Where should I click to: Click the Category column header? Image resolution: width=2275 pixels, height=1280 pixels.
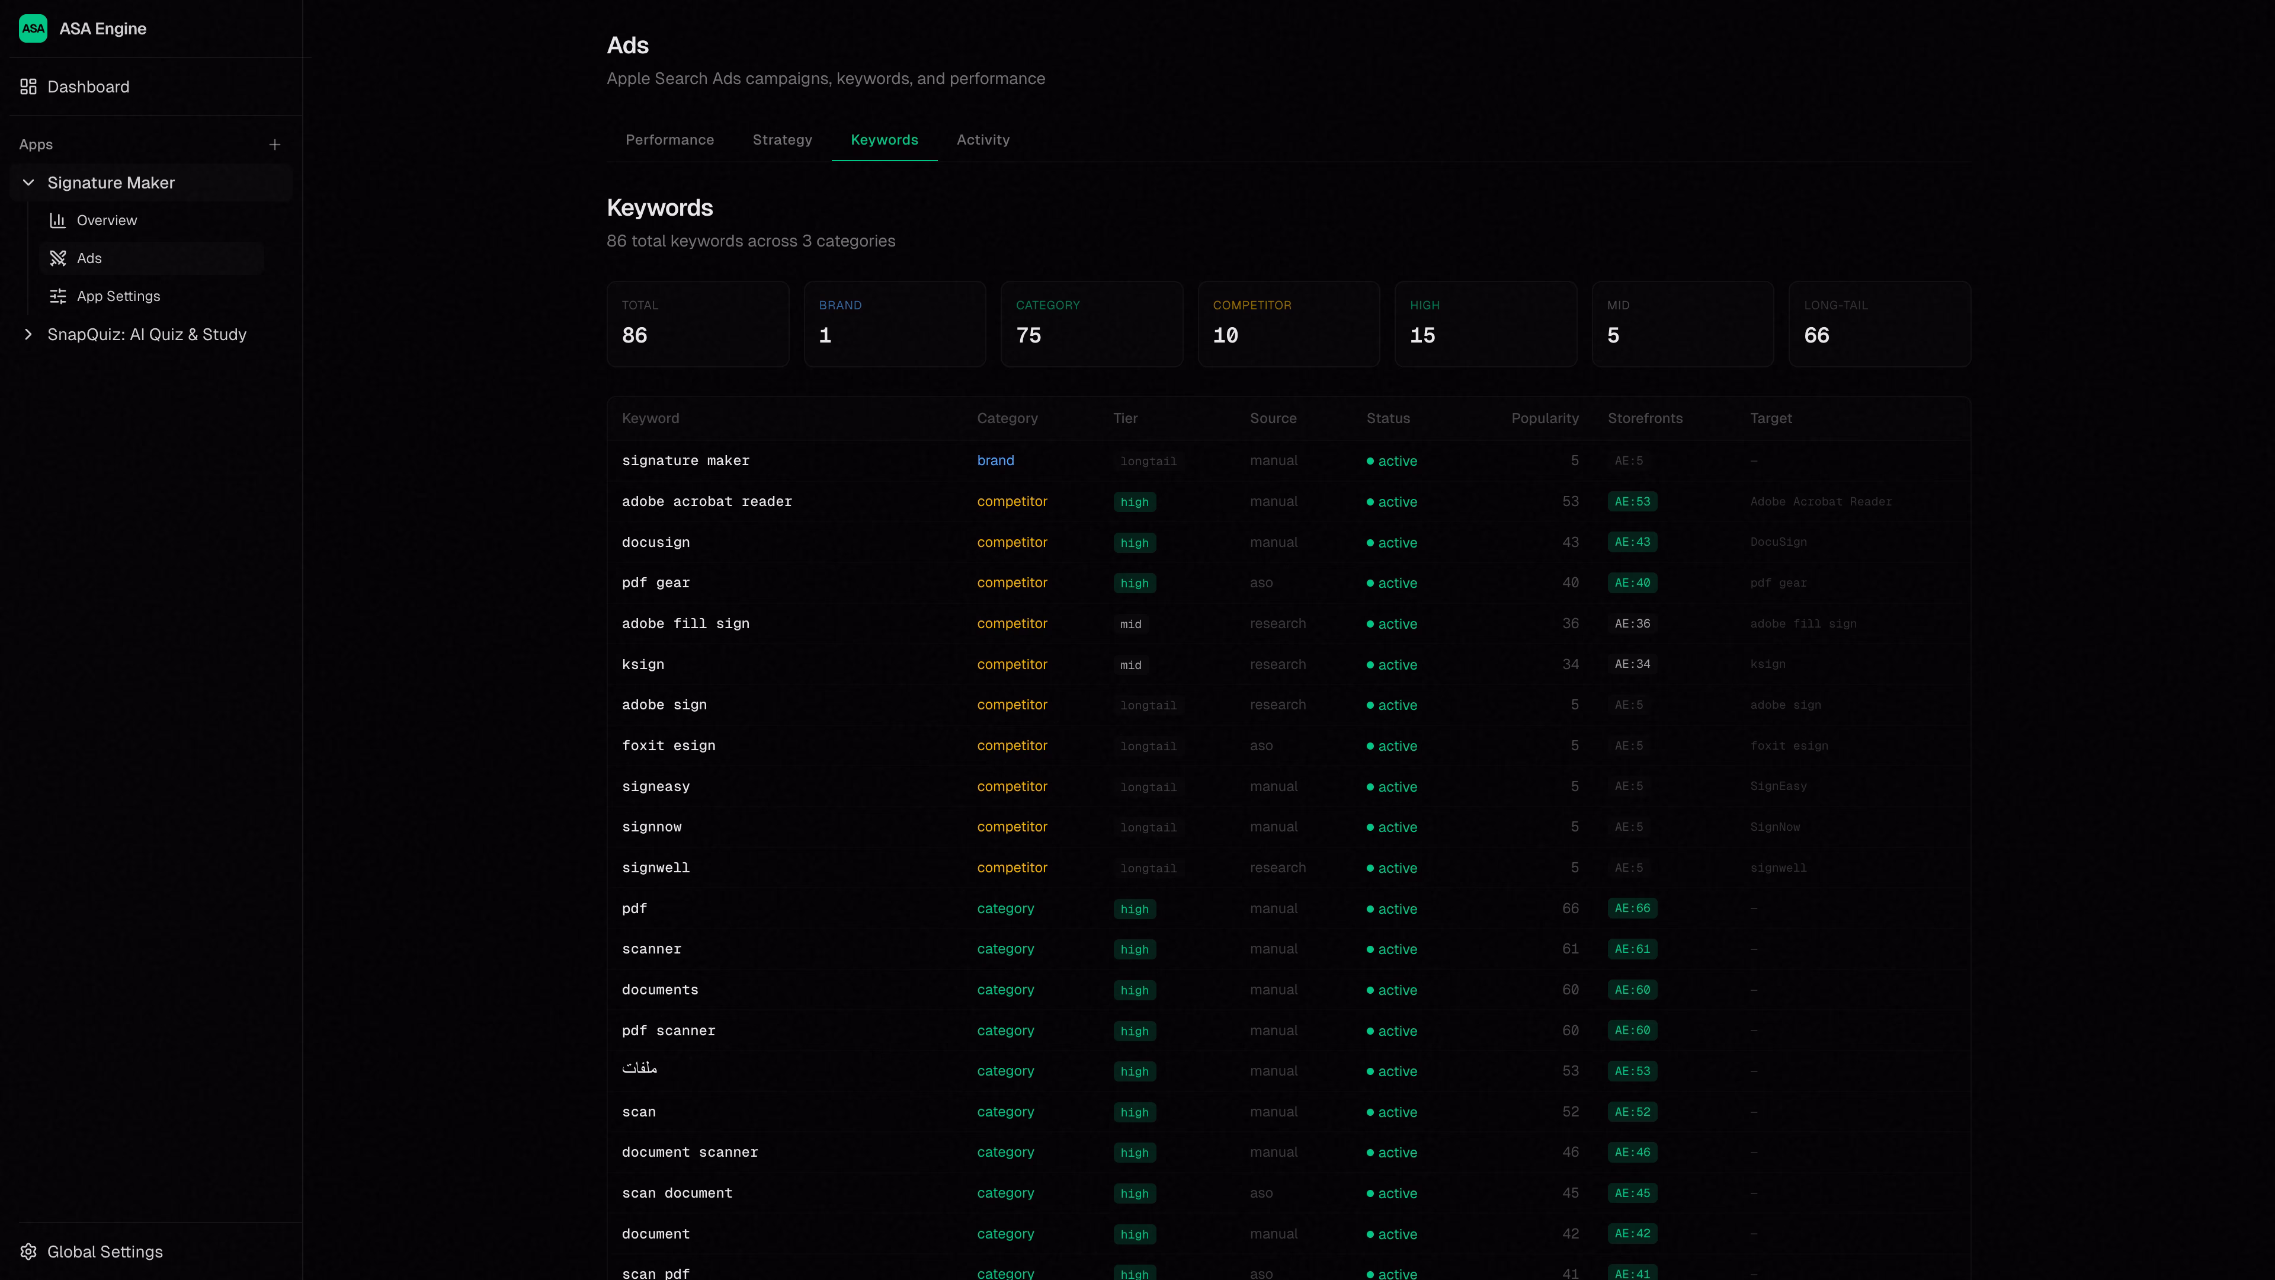click(1007, 418)
